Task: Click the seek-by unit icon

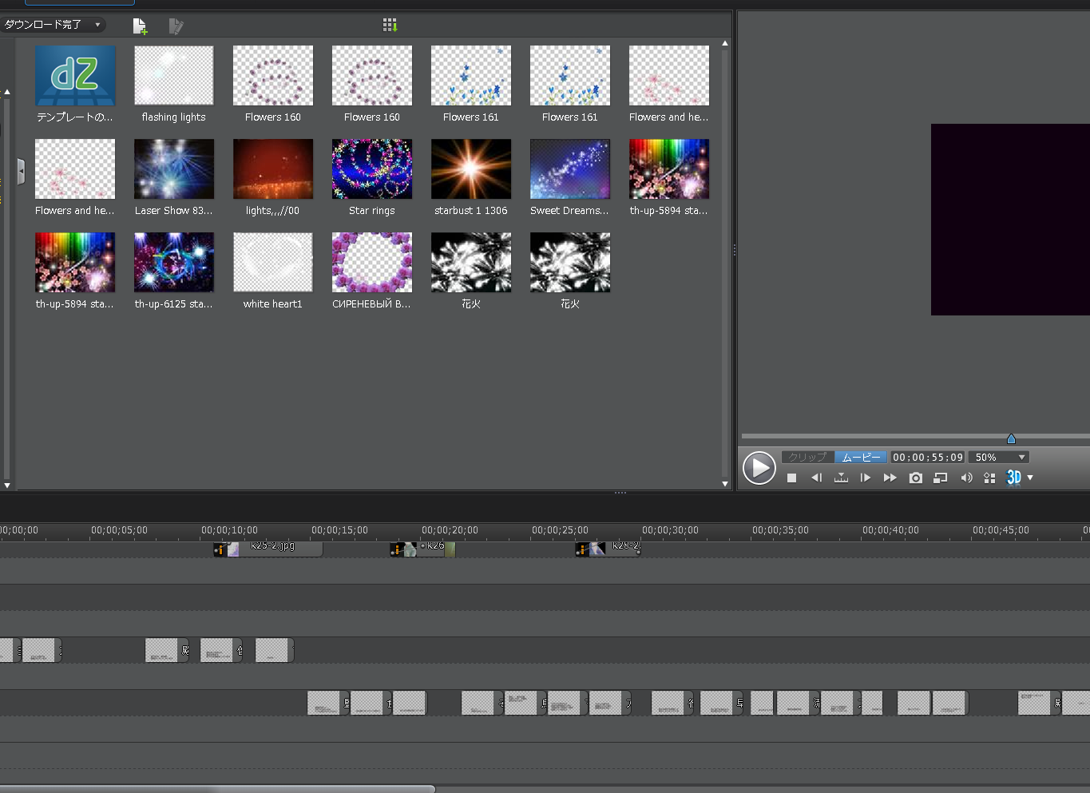Action: point(841,478)
